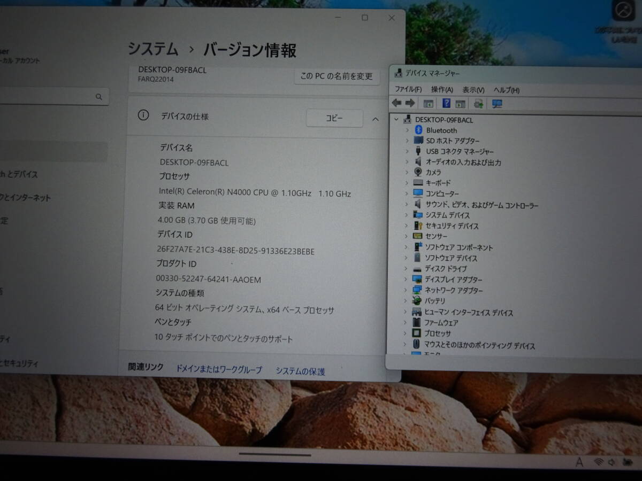The height and width of the screenshot is (481, 642).
Task: Click the product ID 00330-52247-64241-AAOEM
Action: point(209,280)
